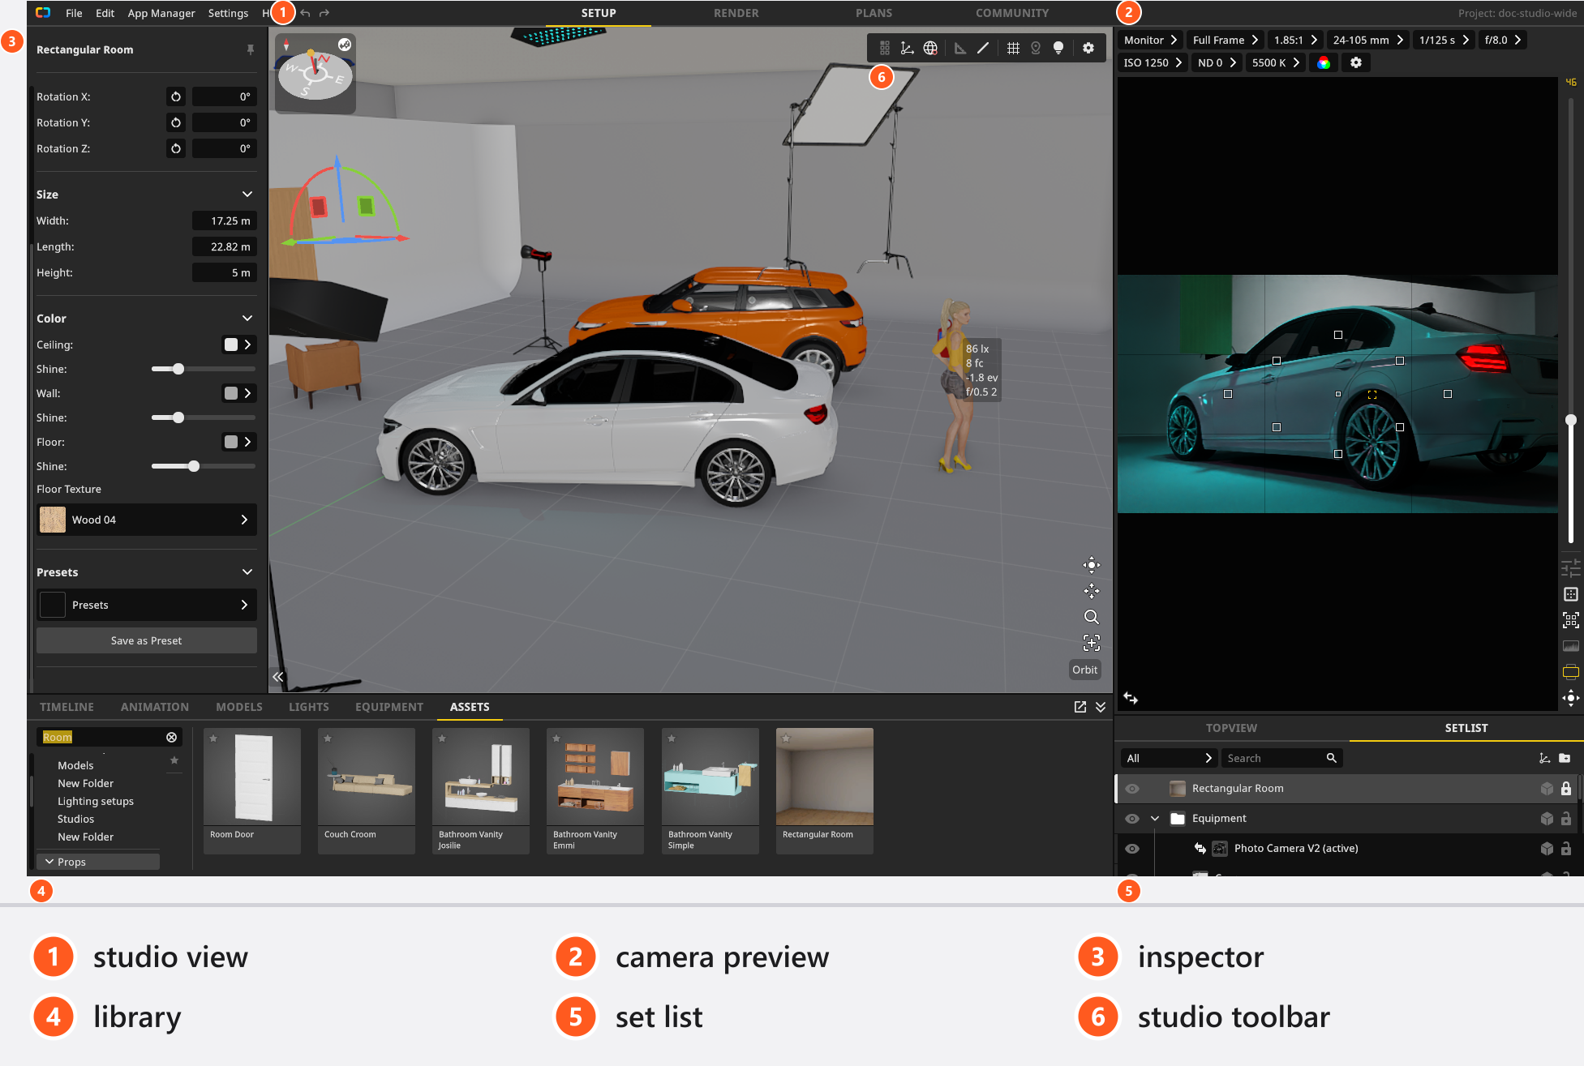Click the light bulb icon in studio toolbar
The height and width of the screenshot is (1066, 1584).
(1058, 49)
